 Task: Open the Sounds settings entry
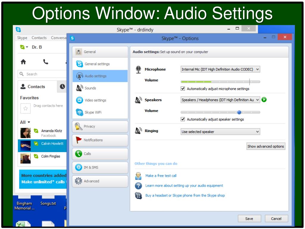click(100, 88)
